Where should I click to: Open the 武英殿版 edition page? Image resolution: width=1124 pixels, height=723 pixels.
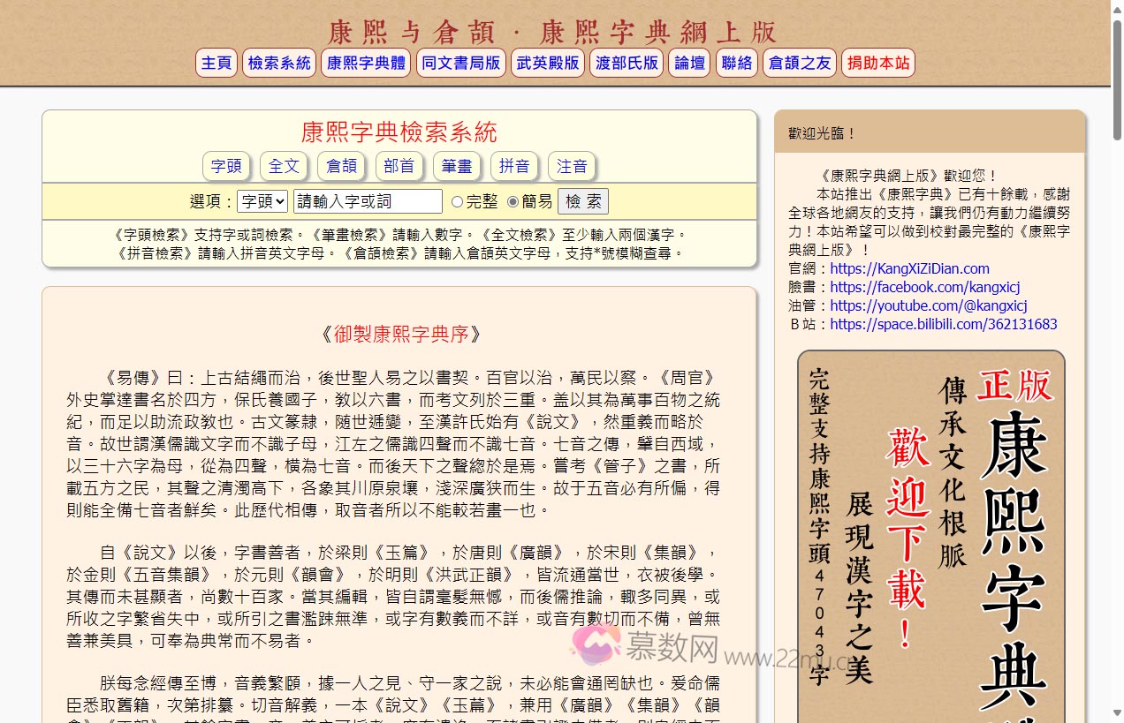[547, 63]
